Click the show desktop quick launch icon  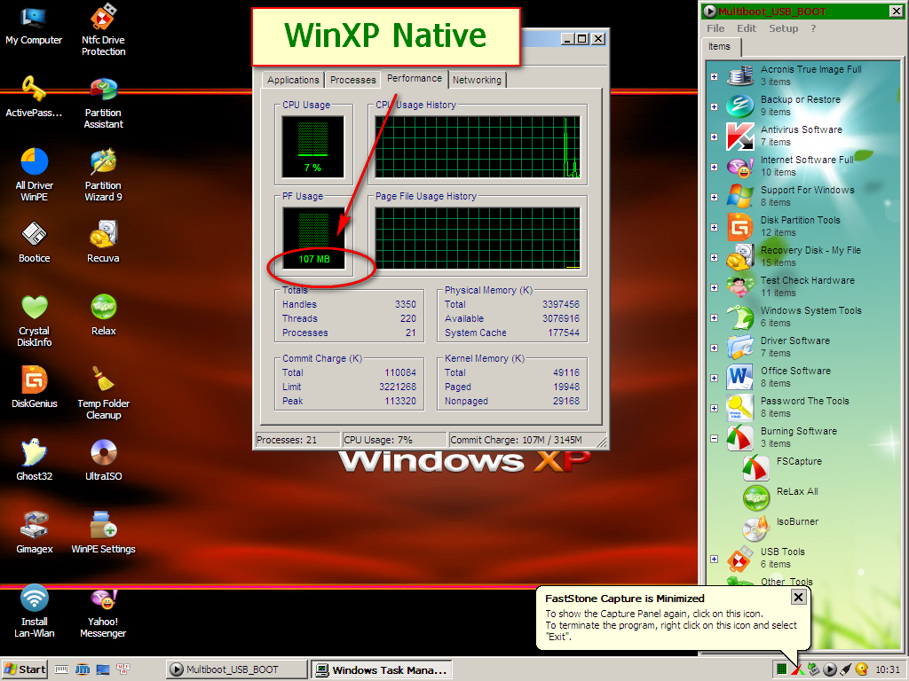click(x=103, y=669)
